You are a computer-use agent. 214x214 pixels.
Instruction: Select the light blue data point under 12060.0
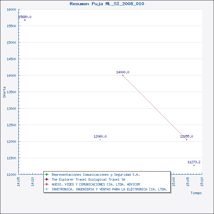coord(100,139)
